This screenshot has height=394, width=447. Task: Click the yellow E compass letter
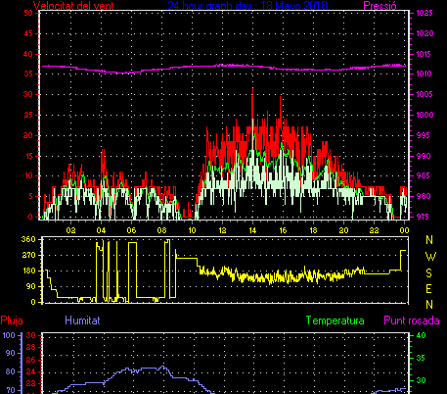pyautogui.click(x=429, y=289)
